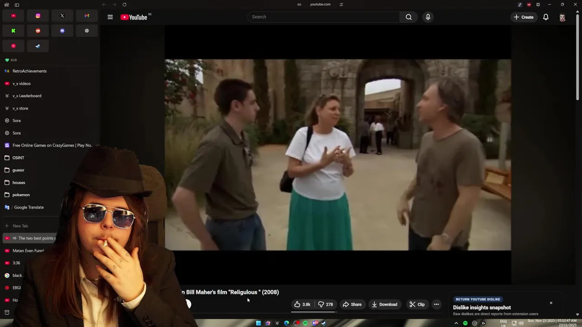Screen dimensions: 582x327
Task: Create a Clip of the video
Action: (417, 304)
